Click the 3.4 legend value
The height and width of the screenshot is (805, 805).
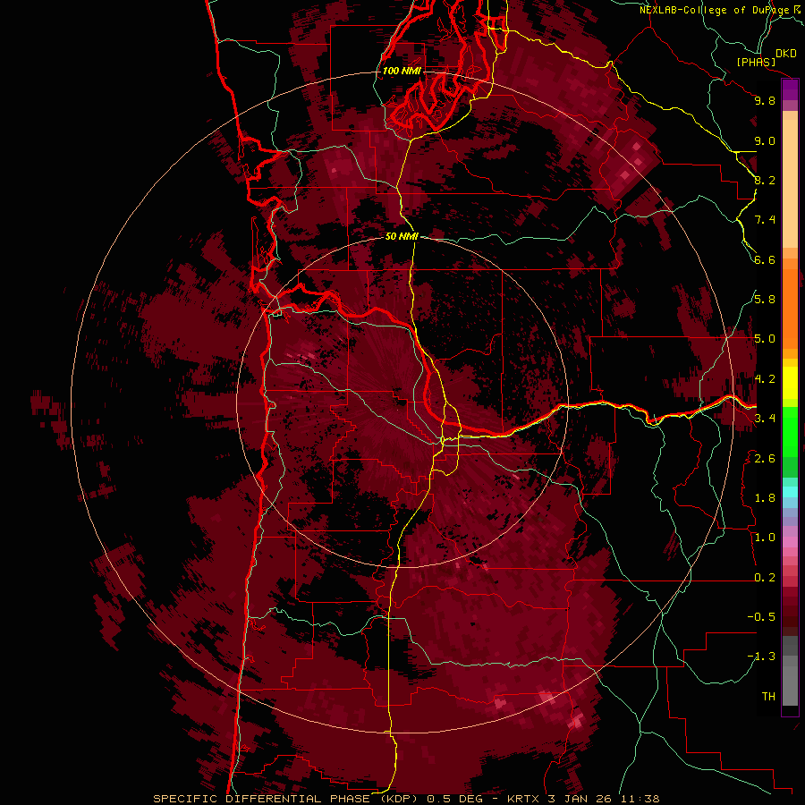[x=765, y=419]
